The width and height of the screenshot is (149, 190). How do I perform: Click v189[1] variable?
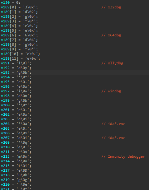coord(8,12)
